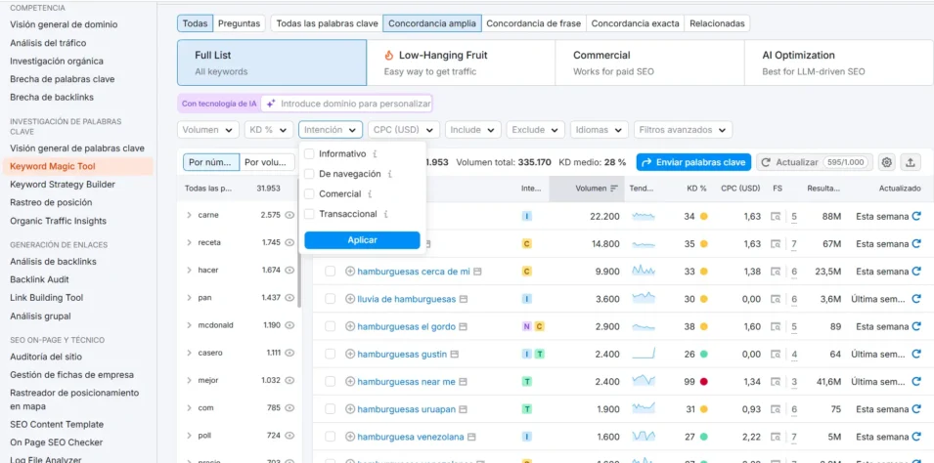
Task: Click the Actualizar button
Action: [815, 162]
